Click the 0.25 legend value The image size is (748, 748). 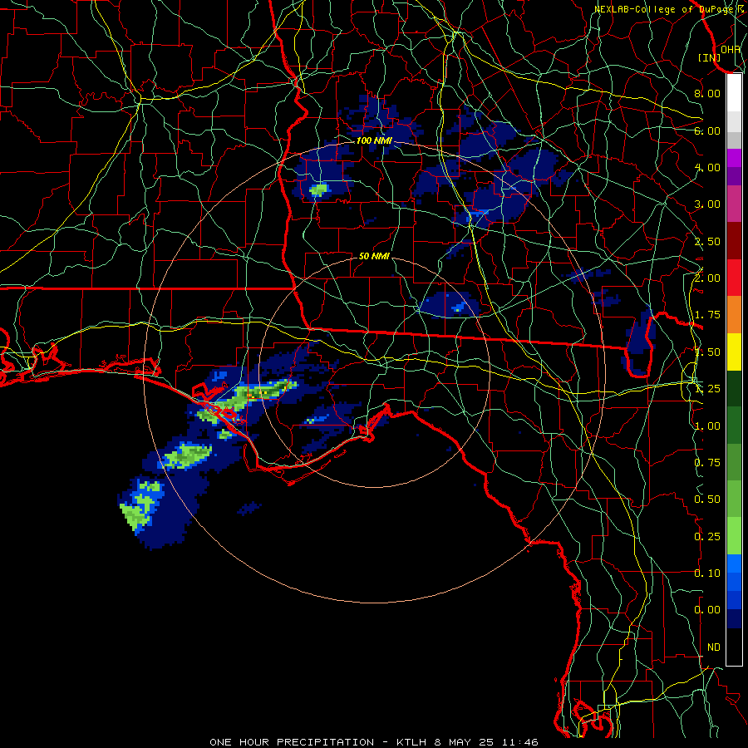click(x=707, y=537)
